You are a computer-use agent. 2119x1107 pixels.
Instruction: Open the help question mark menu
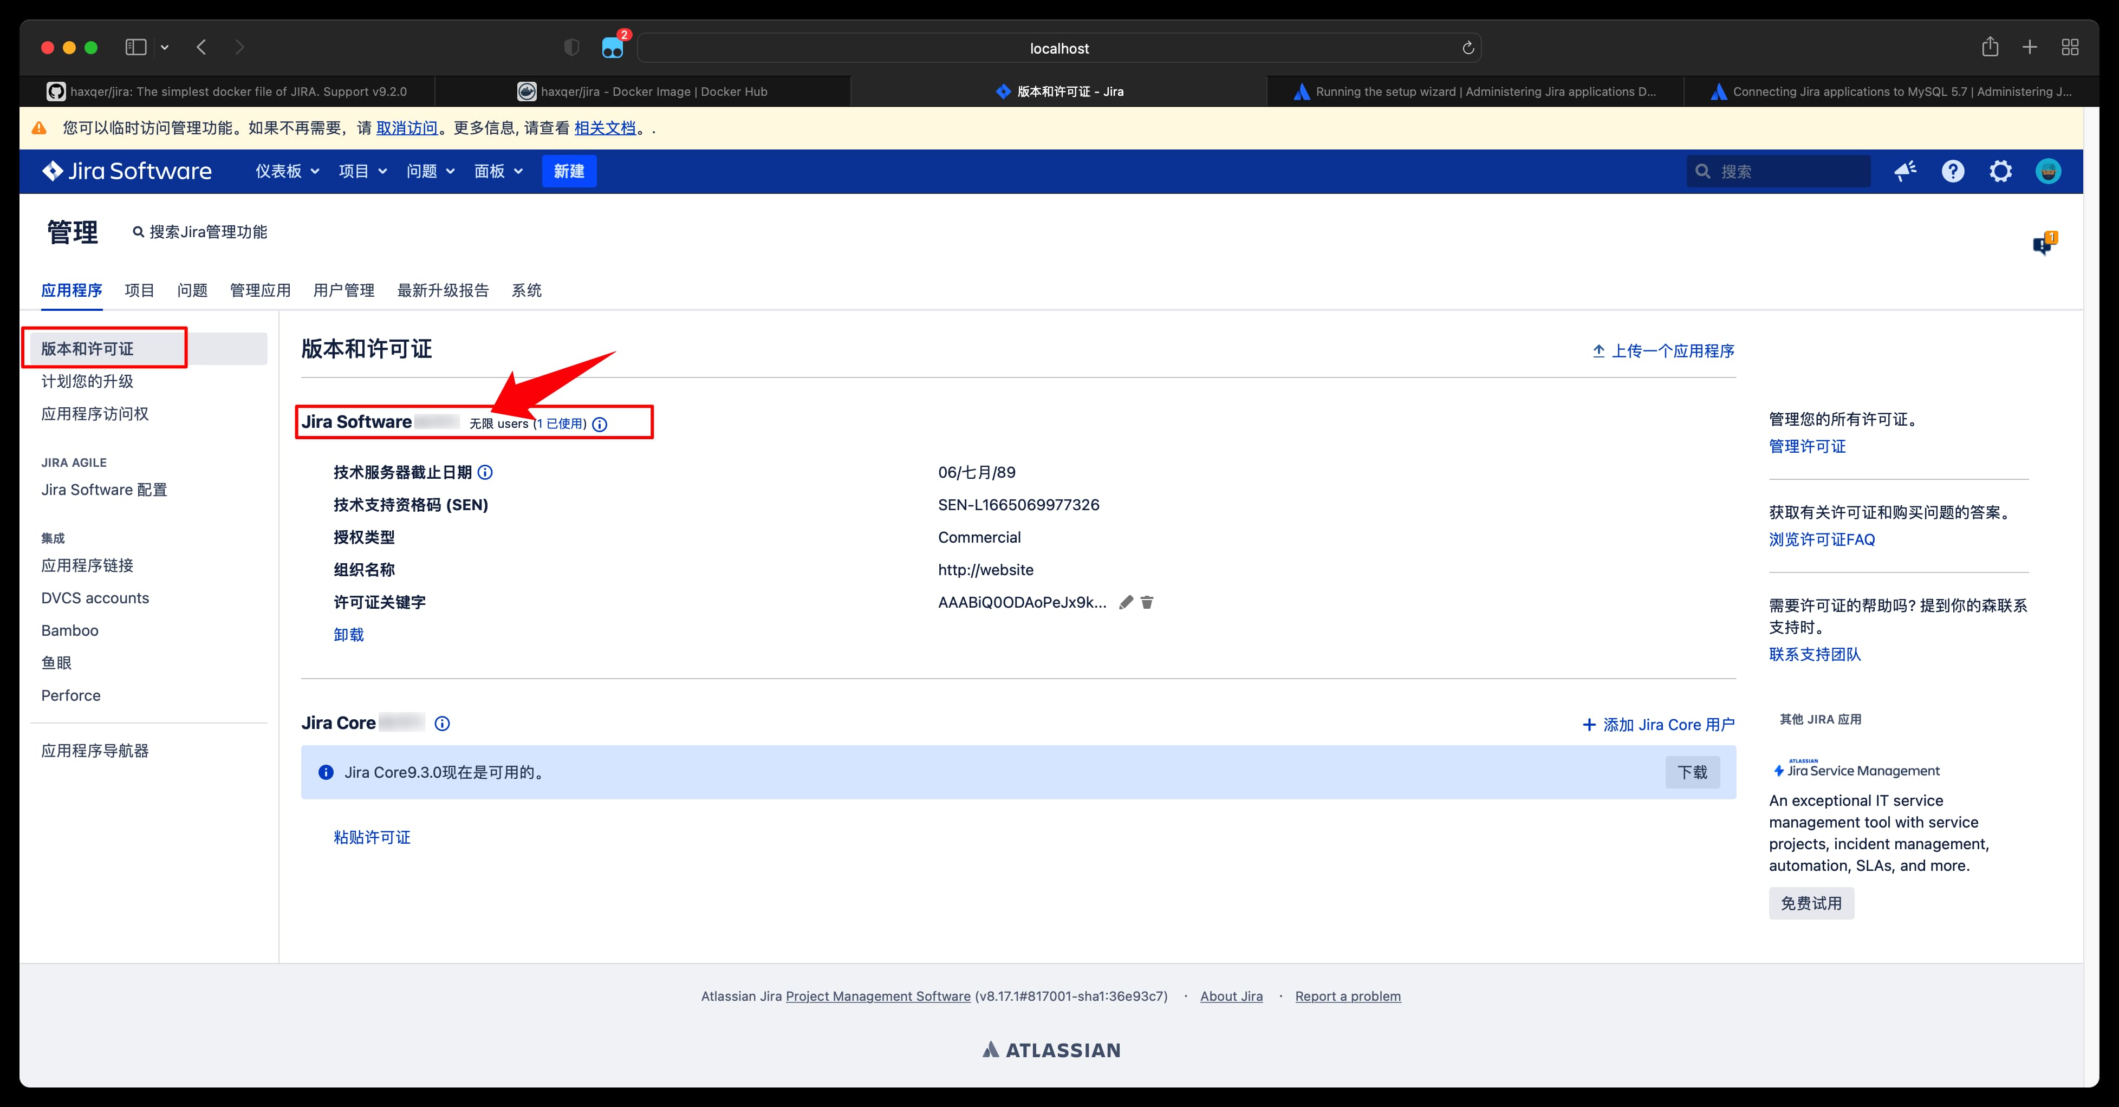[x=1953, y=171]
